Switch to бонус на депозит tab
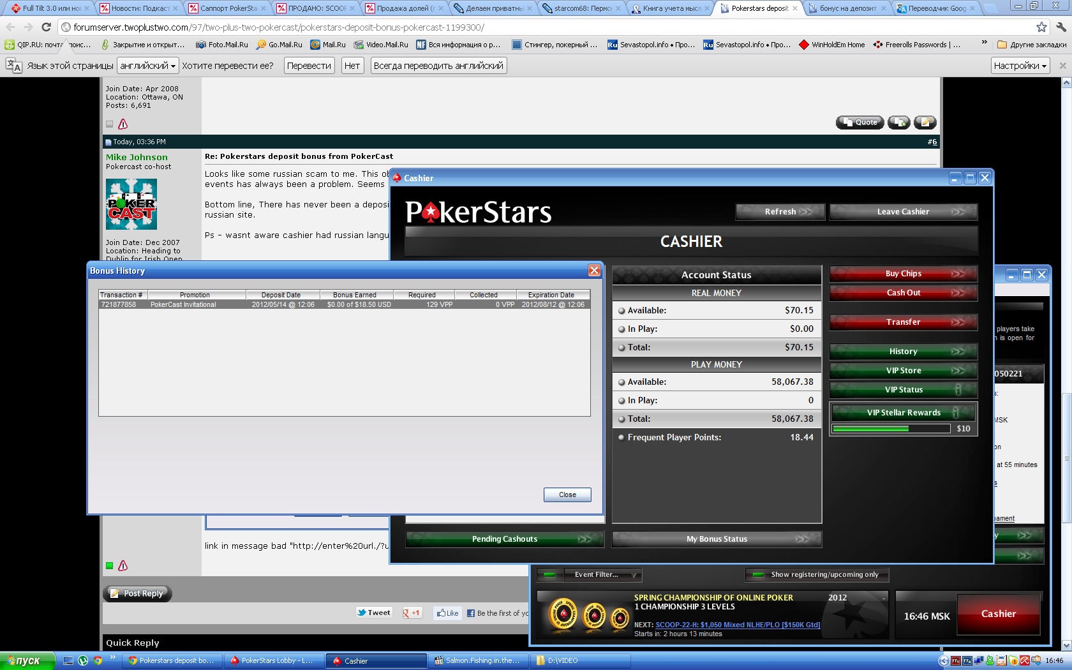 [847, 8]
